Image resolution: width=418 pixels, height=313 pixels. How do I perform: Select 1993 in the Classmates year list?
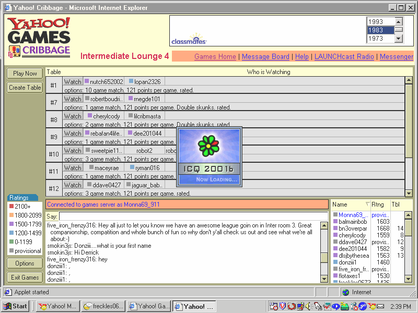(381, 21)
